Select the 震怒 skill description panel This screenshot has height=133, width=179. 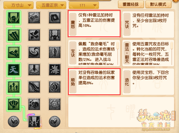click(x=94, y=24)
